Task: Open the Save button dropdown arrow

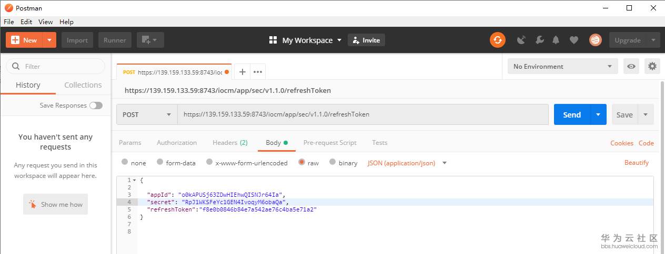Action: click(646, 114)
